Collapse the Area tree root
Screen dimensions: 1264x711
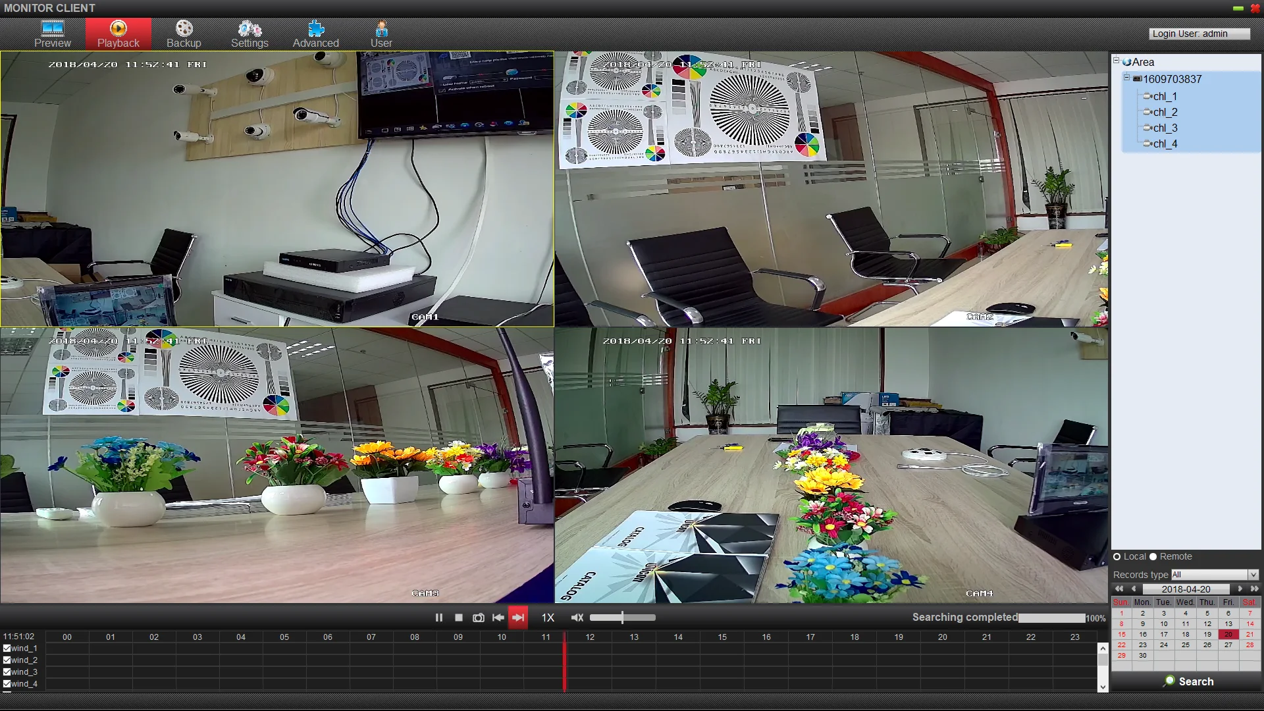pos(1117,61)
